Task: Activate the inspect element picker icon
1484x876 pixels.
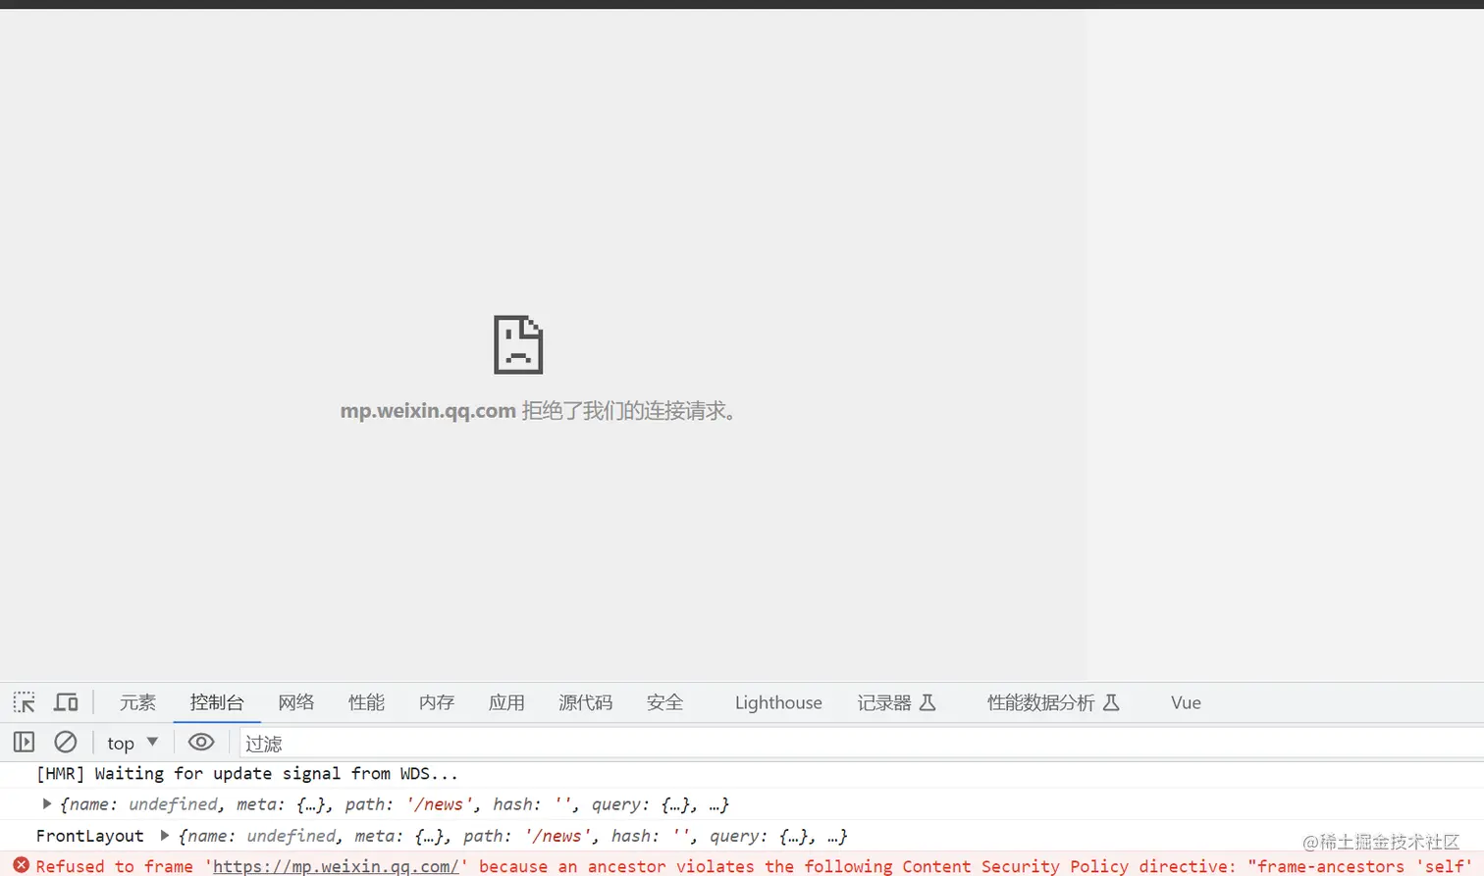Action: (25, 702)
